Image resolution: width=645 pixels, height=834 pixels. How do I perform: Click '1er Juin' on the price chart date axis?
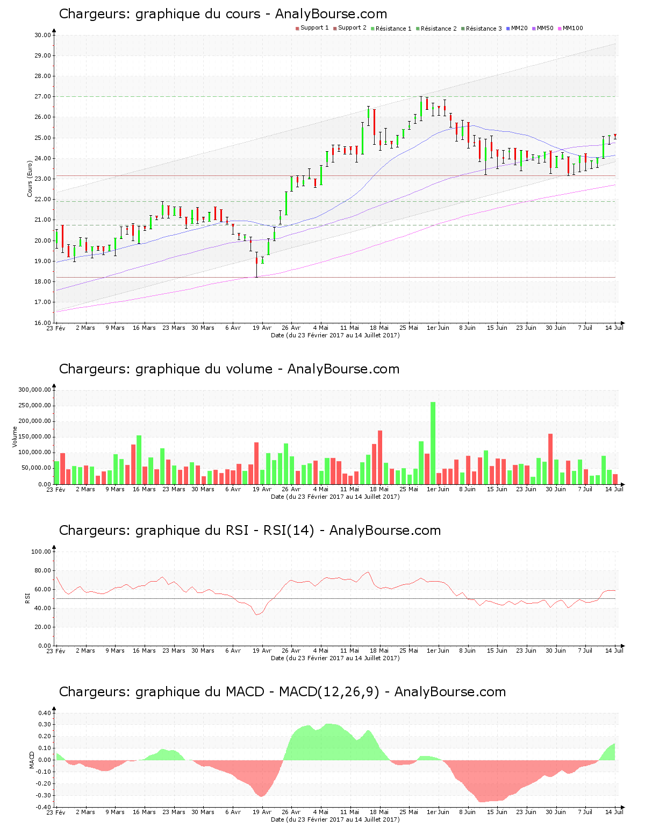point(438,328)
